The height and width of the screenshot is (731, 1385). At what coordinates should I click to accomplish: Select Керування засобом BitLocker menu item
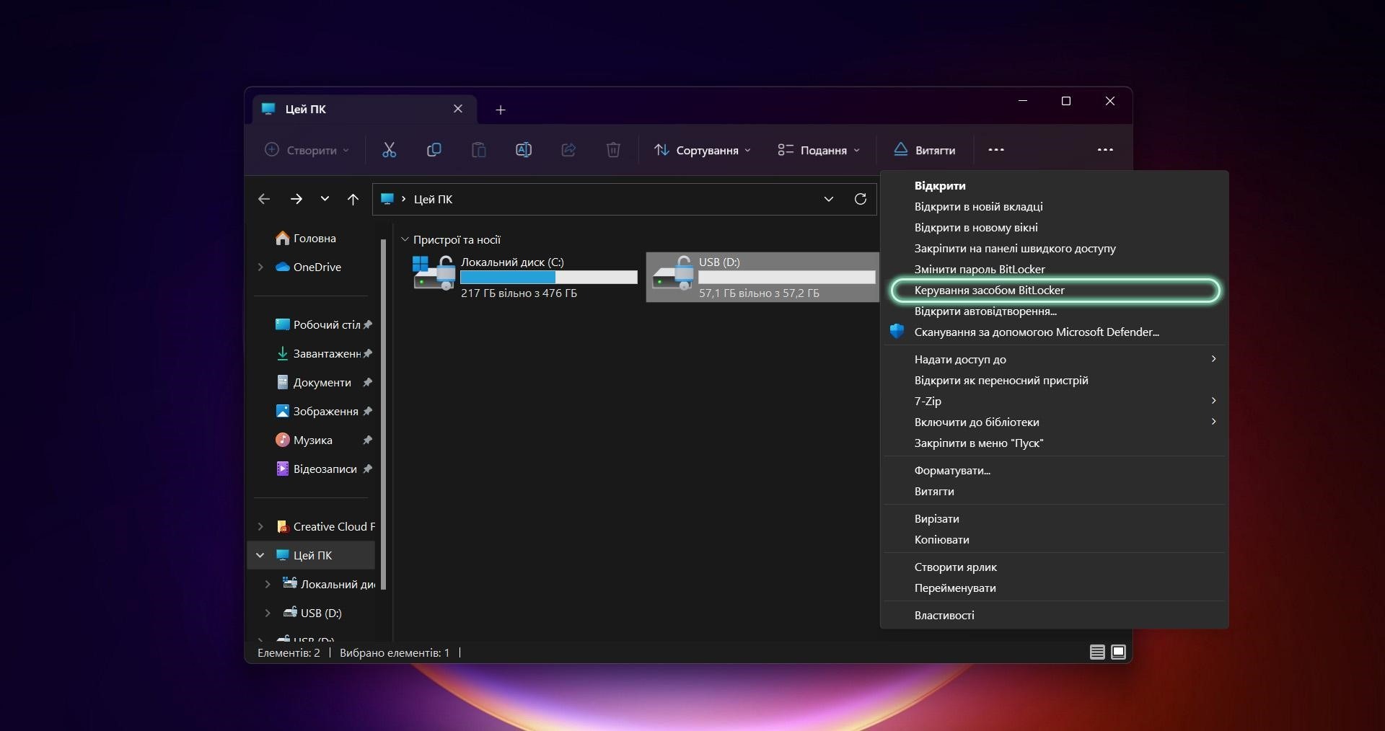(989, 291)
